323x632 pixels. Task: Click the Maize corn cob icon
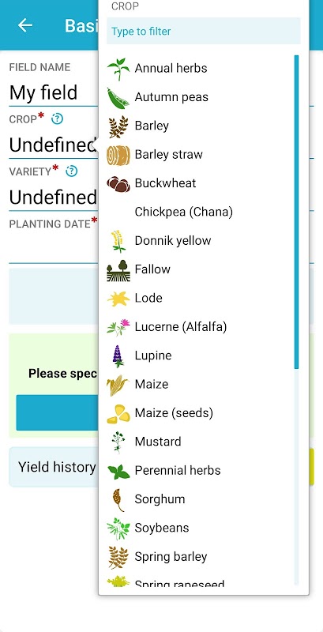tap(118, 385)
